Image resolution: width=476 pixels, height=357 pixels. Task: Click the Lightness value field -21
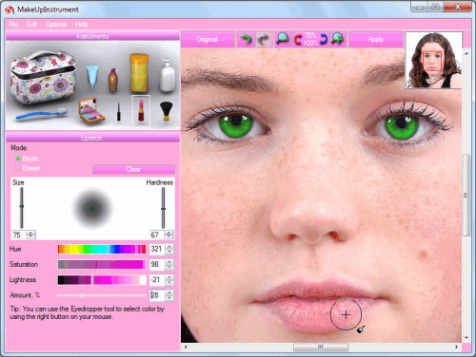tap(157, 280)
